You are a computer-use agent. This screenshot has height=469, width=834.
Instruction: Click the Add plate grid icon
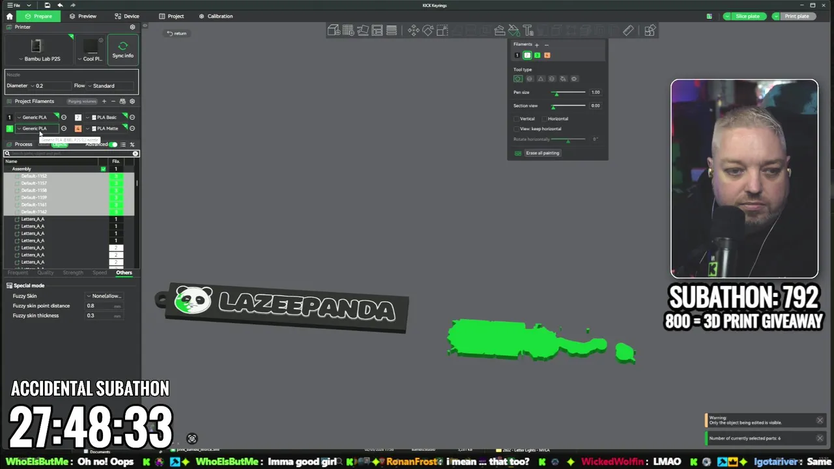tap(348, 31)
